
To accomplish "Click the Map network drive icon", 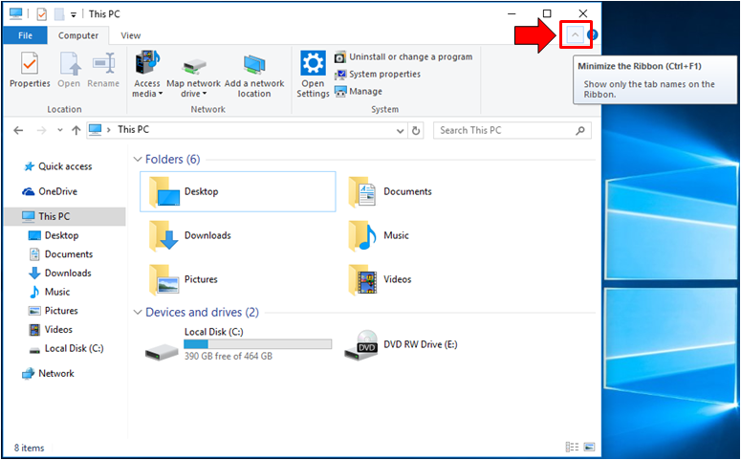I will tap(193, 67).
